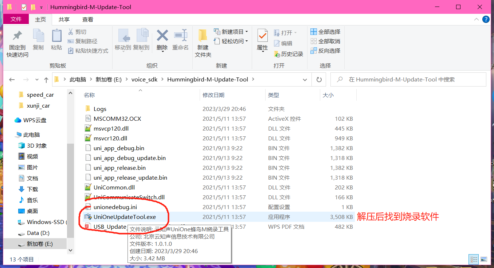494x268 pixels.
Task: Select Paste Shortcut (粘贴快捷方式)
Action: [x=88, y=51]
